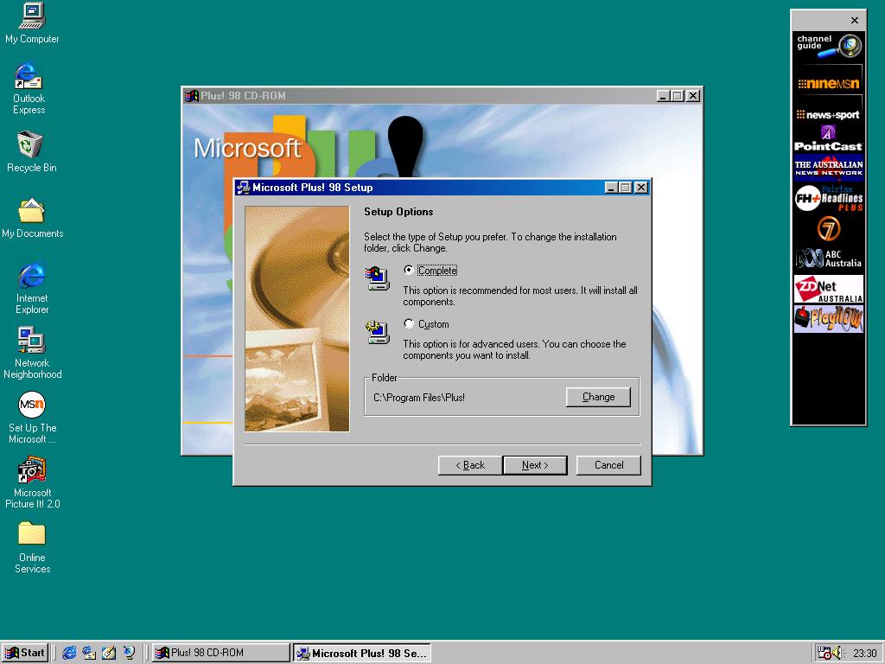This screenshot has width=885, height=664.
Task: Open the Seven network channel logo
Action: click(829, 228)
